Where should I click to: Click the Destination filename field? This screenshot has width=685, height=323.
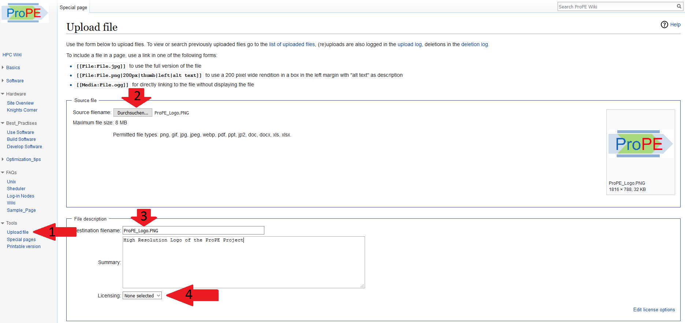coord(193,230)
